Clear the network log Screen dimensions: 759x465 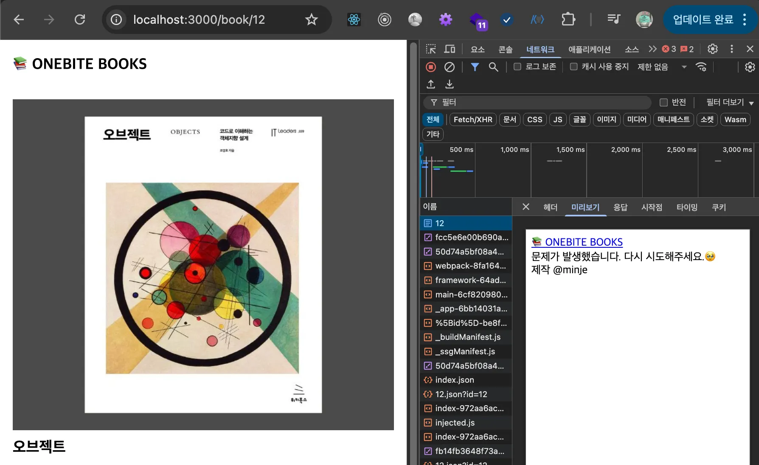[450, 67]
